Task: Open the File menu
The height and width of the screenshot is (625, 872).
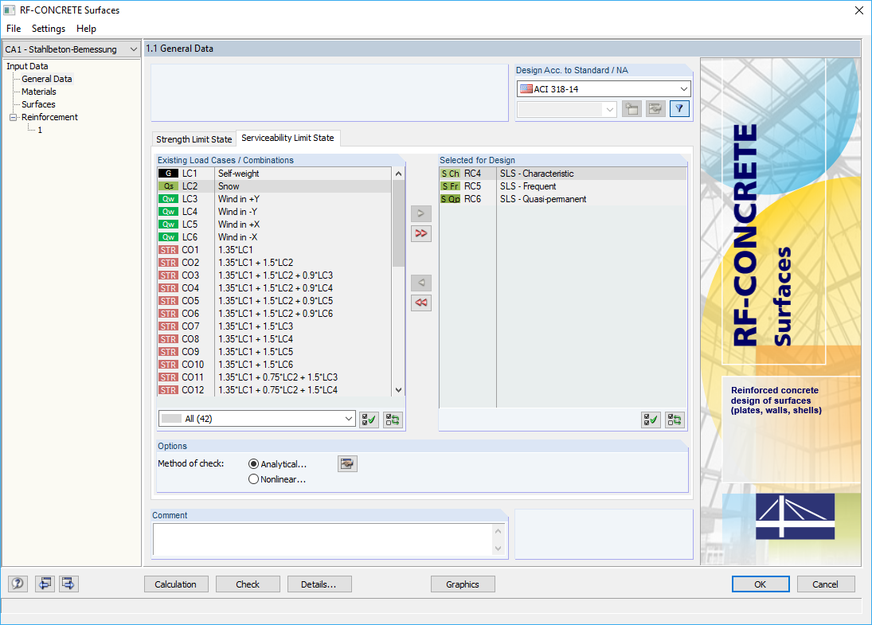Action: pos(14,29)
